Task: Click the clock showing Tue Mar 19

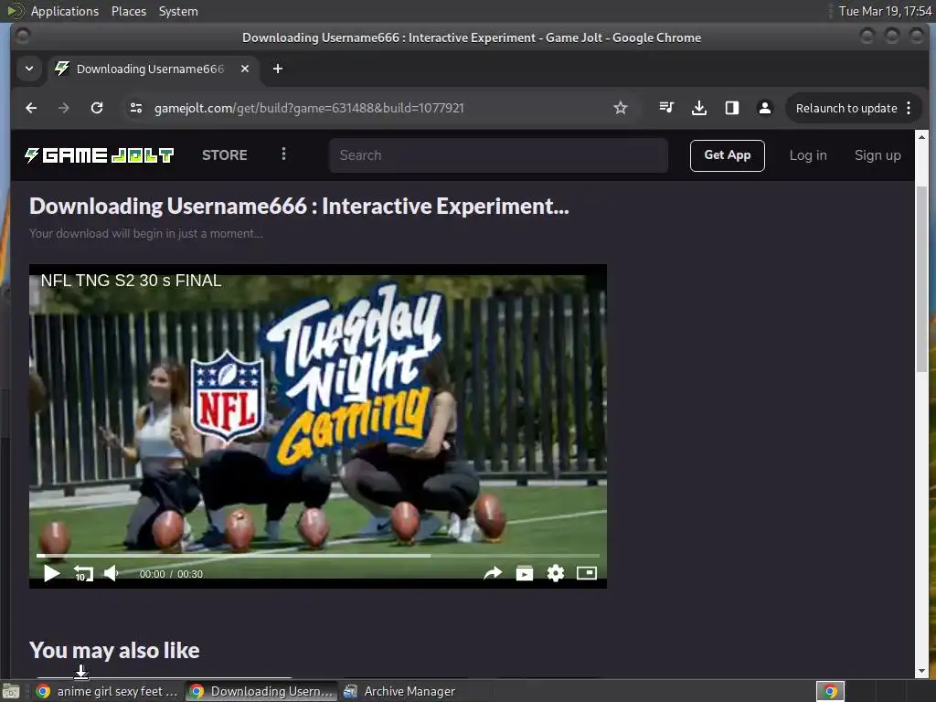Action: click(x=885, y=11)
